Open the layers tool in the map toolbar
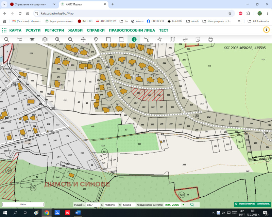 point(45,39)
